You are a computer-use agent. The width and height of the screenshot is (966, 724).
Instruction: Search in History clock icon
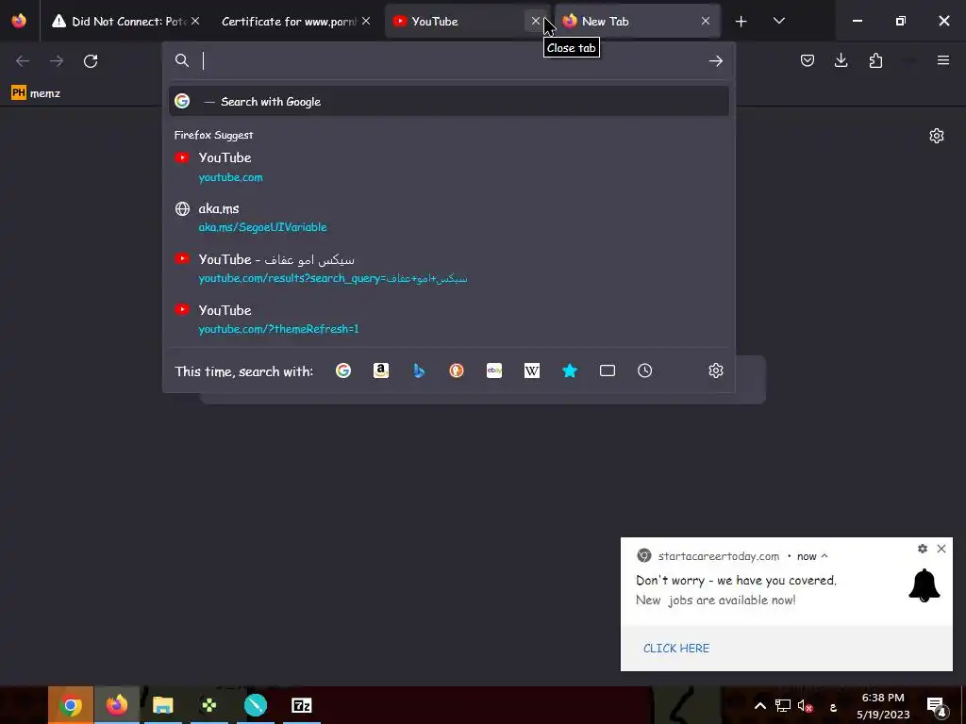(x=644, y=370)
